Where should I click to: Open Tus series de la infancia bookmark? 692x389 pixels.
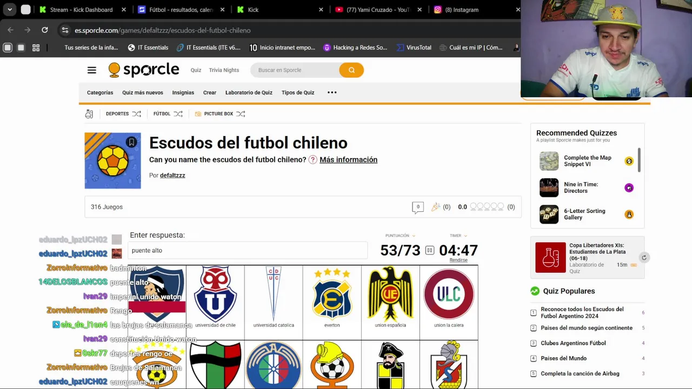91,48
